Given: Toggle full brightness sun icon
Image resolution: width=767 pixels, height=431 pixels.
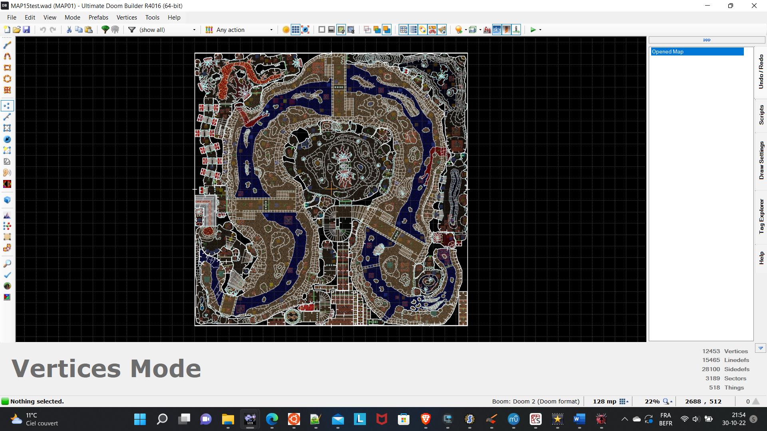Looking at the screenshot, I should coord(286,30).
